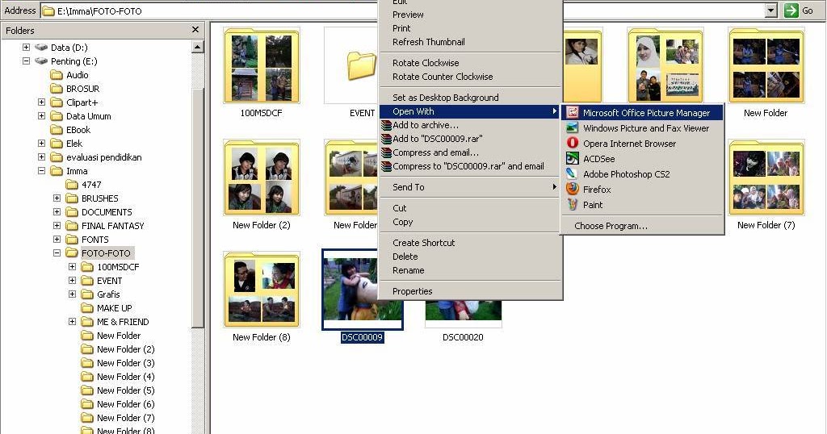Open the image with Paint icon
Image resolution: width=827 pixels, height=434 pixels.
[573, 204]
